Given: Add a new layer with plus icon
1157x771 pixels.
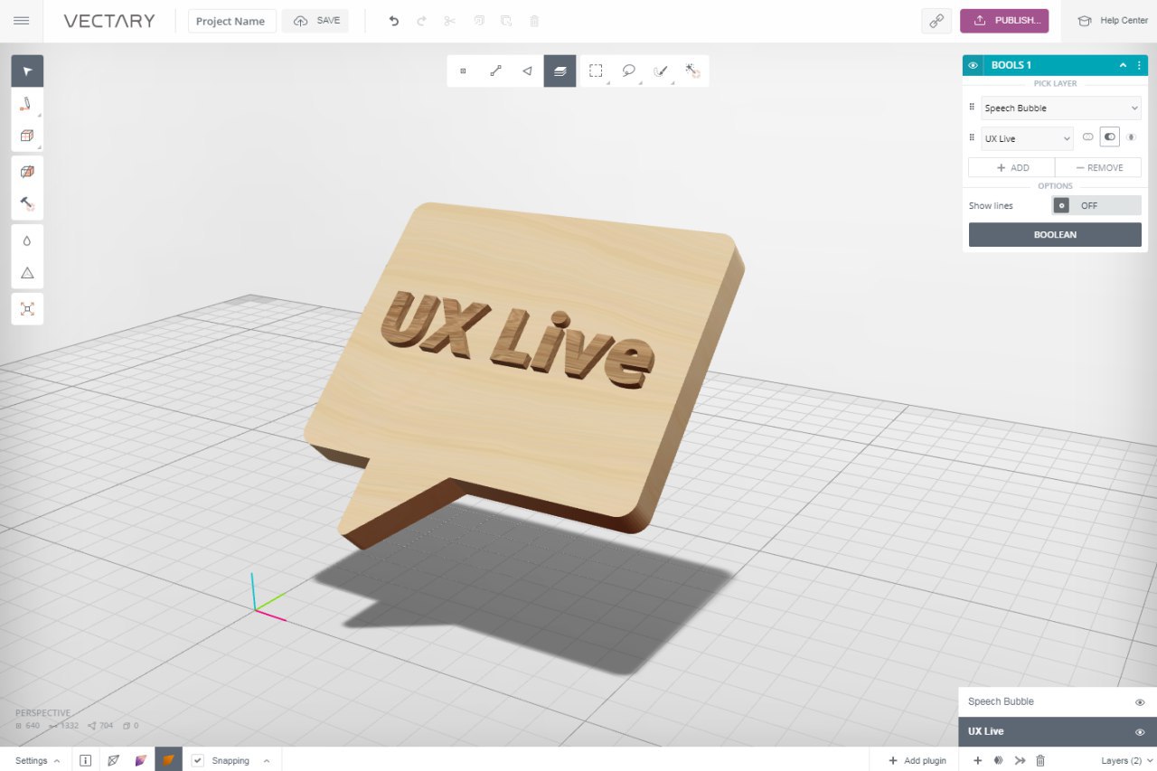Looking at the screenshot, I should [x=977, y=760].
